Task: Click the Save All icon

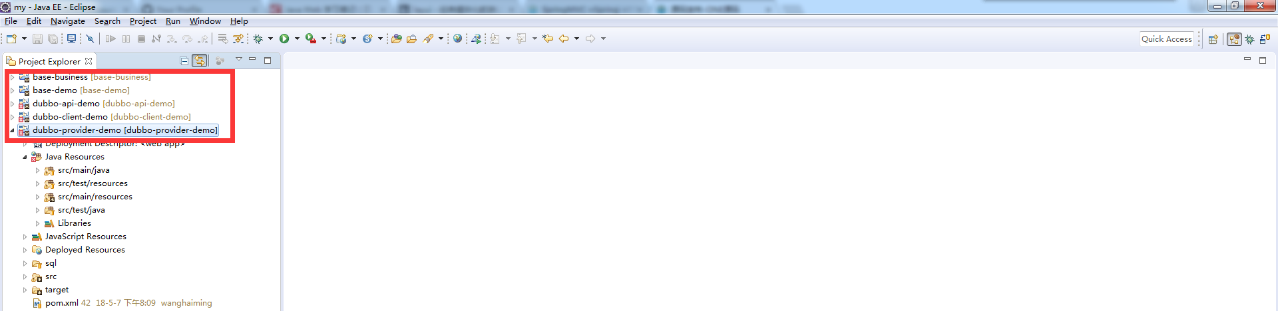Action: (53, 39)
